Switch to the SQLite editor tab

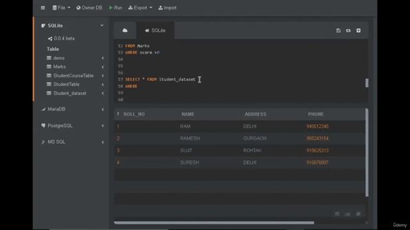click(x=155, y=31)
